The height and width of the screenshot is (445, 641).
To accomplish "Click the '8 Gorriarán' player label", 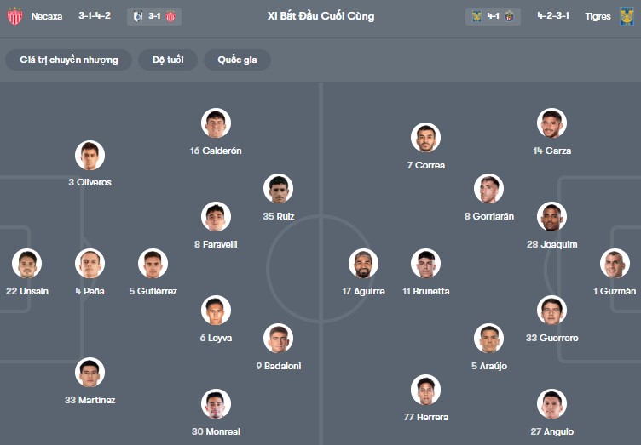I will pos(488,216).
